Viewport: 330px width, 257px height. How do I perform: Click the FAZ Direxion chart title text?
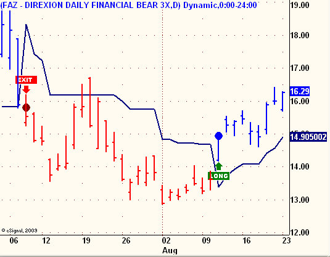(128, 5)
